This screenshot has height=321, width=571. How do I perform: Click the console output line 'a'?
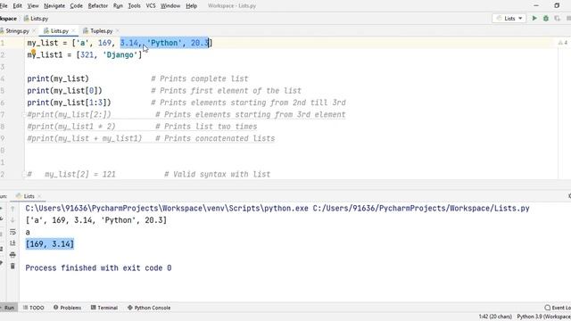[28, 232]
